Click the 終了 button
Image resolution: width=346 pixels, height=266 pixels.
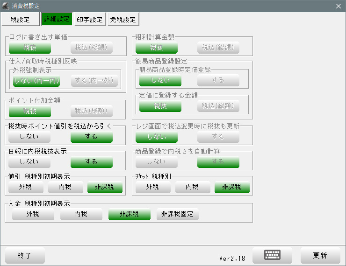click(25, 255)
